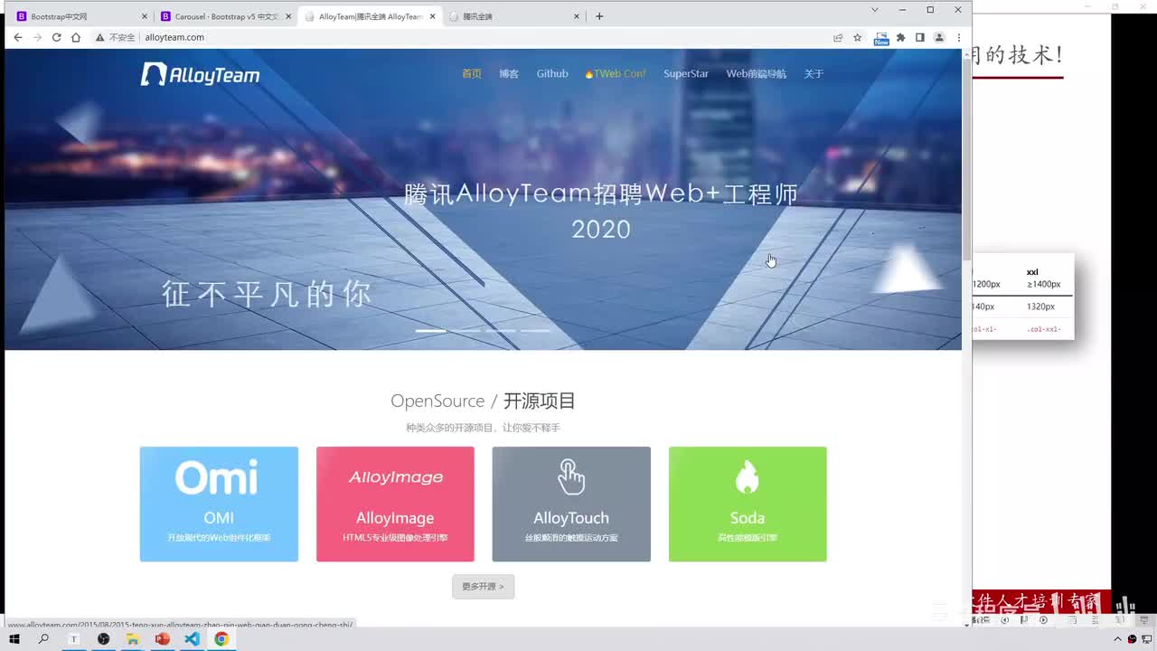Open OBS Studio from the taskbar
The image size is (1157, 651).
[104, 639]
